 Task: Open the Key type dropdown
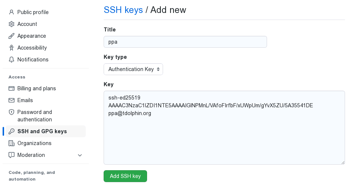click(x=133, y=69)
